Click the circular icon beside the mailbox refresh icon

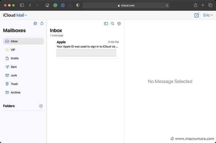[x=35, y=23]
